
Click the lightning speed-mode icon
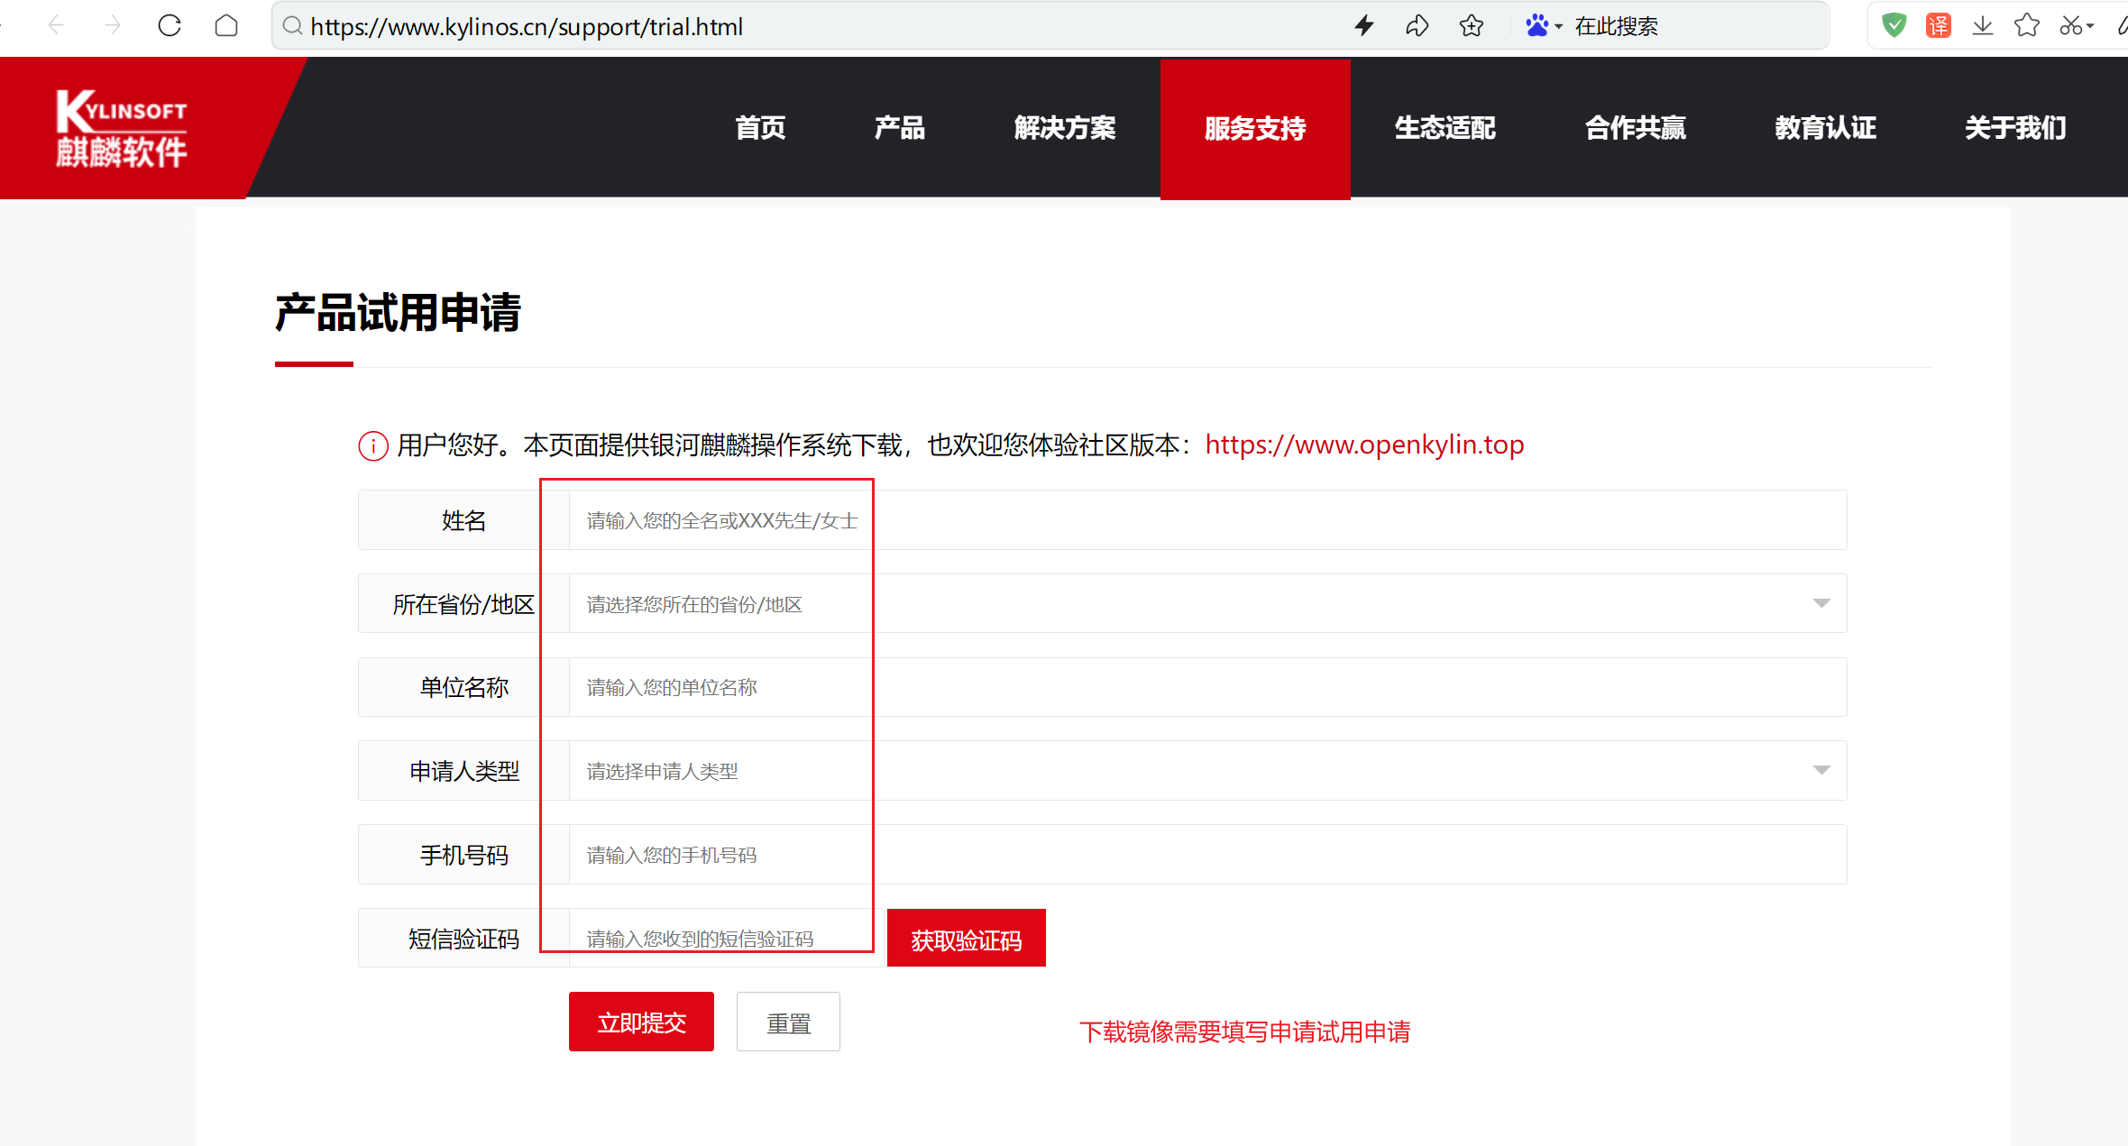pyautogui.click(x=1364, y=26)
